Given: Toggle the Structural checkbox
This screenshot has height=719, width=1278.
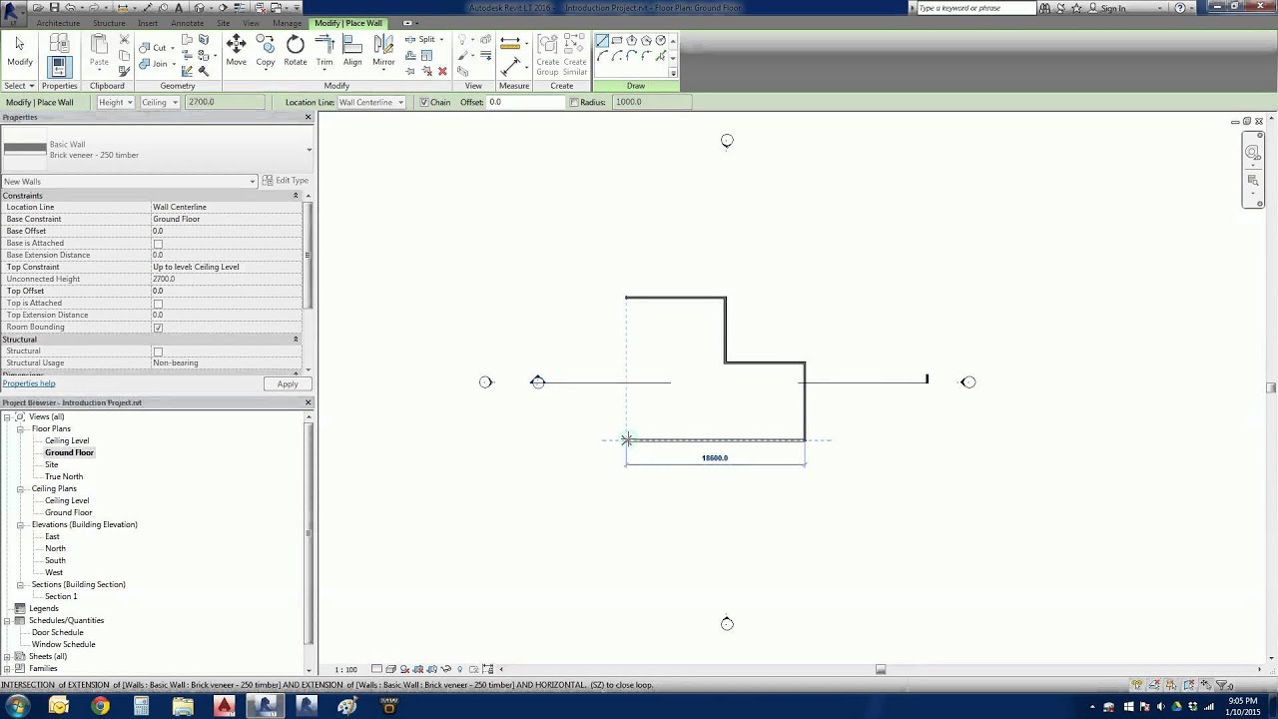Looking at the screenshot, I should point(158,352).
